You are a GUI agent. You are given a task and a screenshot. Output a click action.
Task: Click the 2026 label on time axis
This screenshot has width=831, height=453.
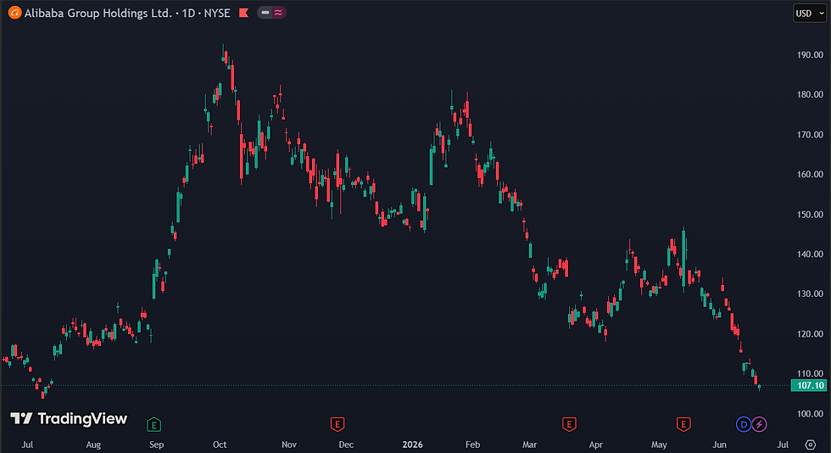click(412, 445)
